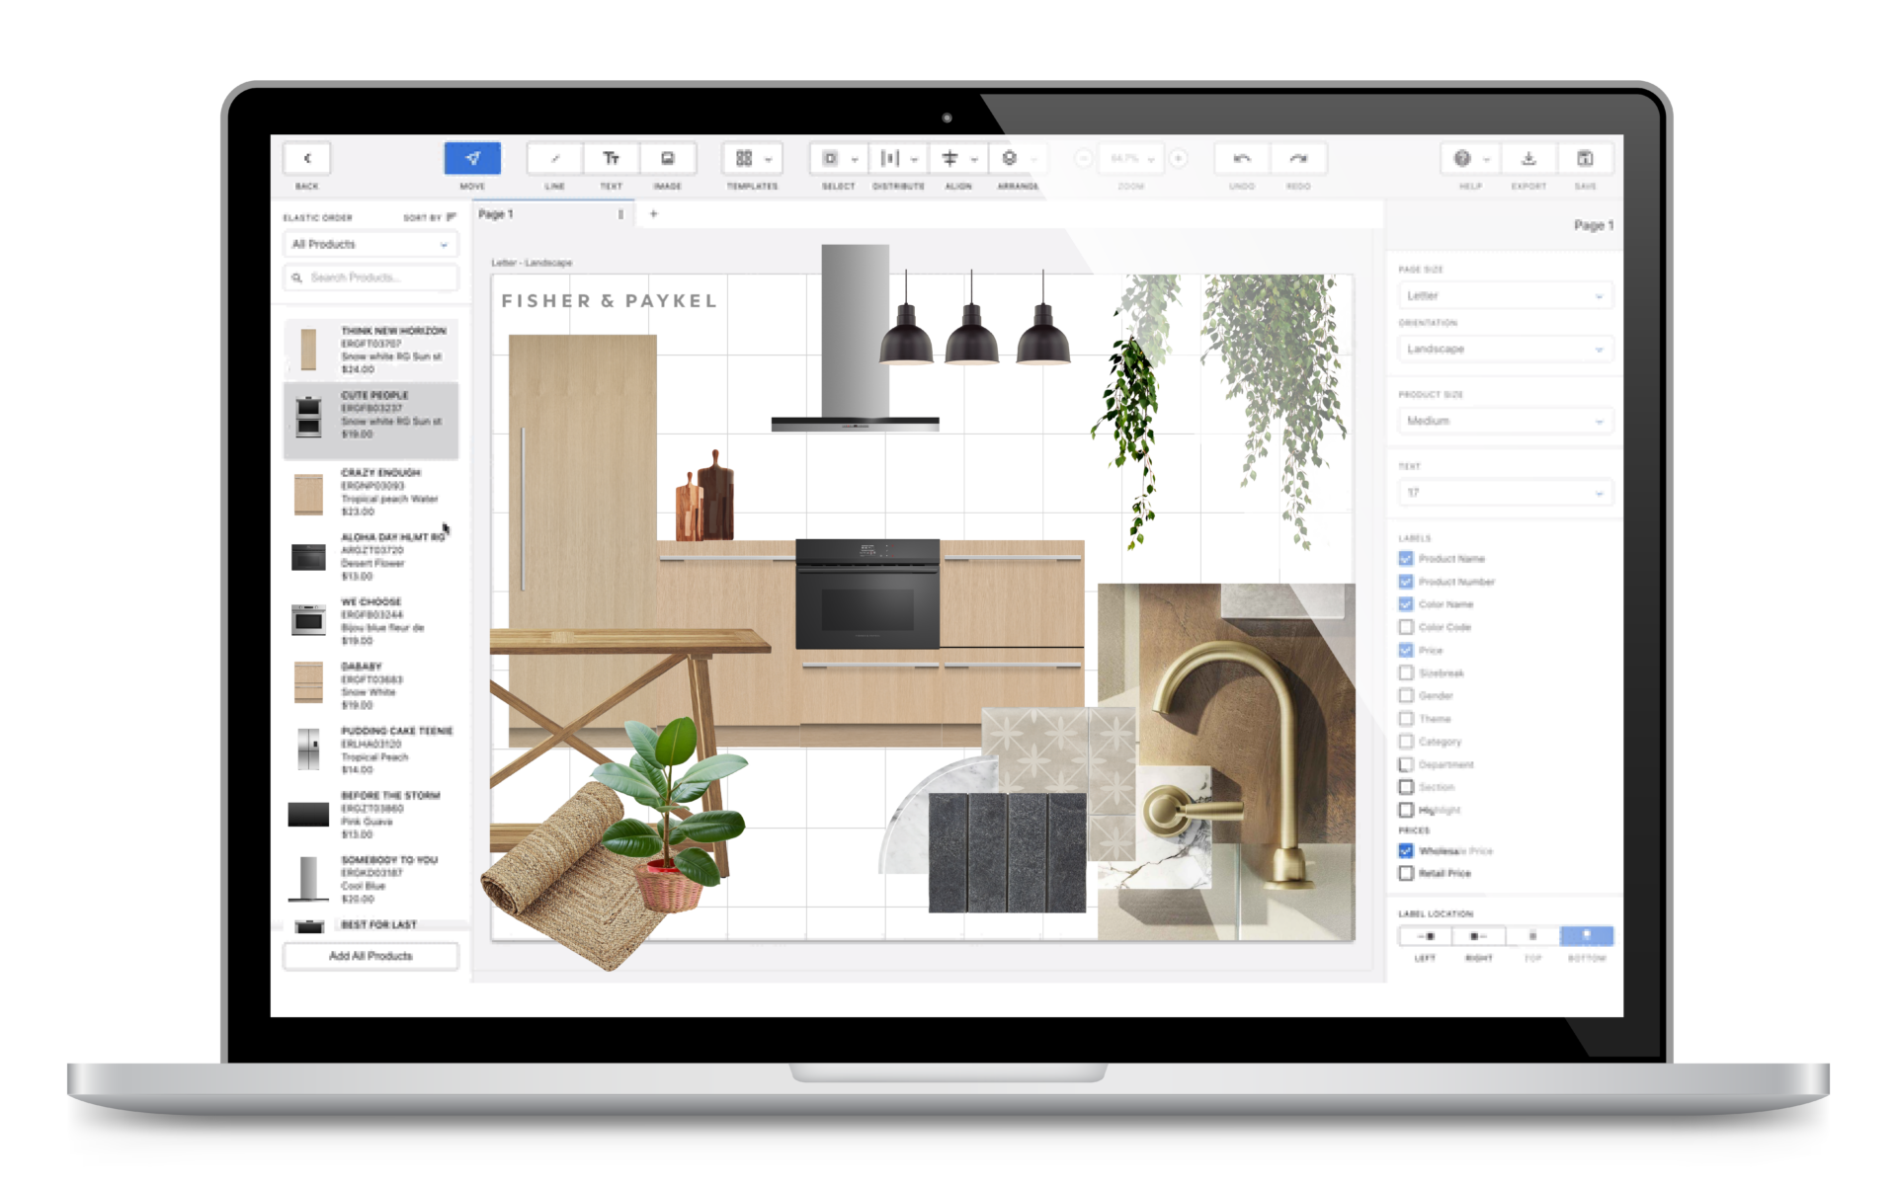The height and width of the screenshot is (1185, 1897).
Task: Click the Search Products input field
Action: point(375,277)
